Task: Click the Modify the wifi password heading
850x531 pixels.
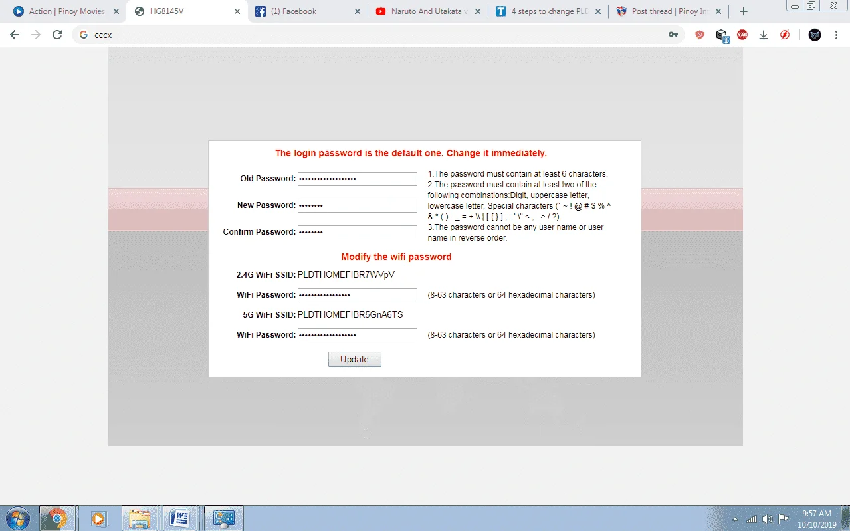Action: click(x=396, y=257)
